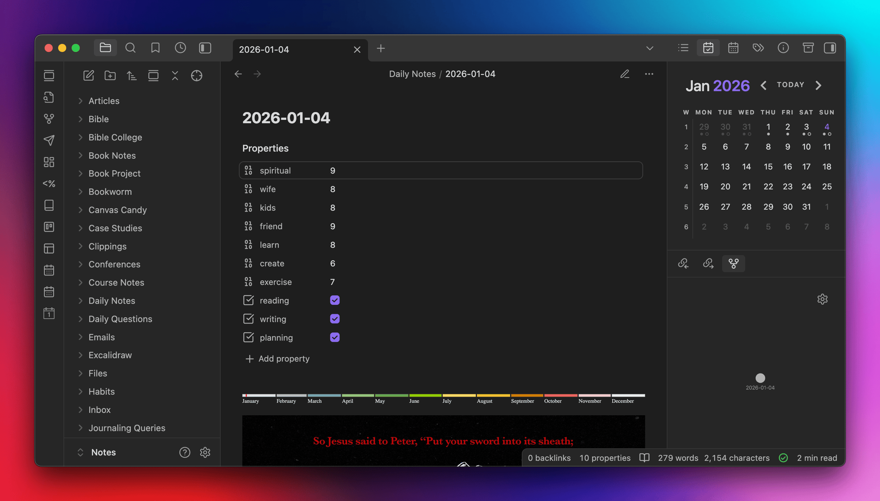The width and height of the screenshot is (880, 501).
Task: Open the search icon in top toolbar
Action: [x=130, y=48]
